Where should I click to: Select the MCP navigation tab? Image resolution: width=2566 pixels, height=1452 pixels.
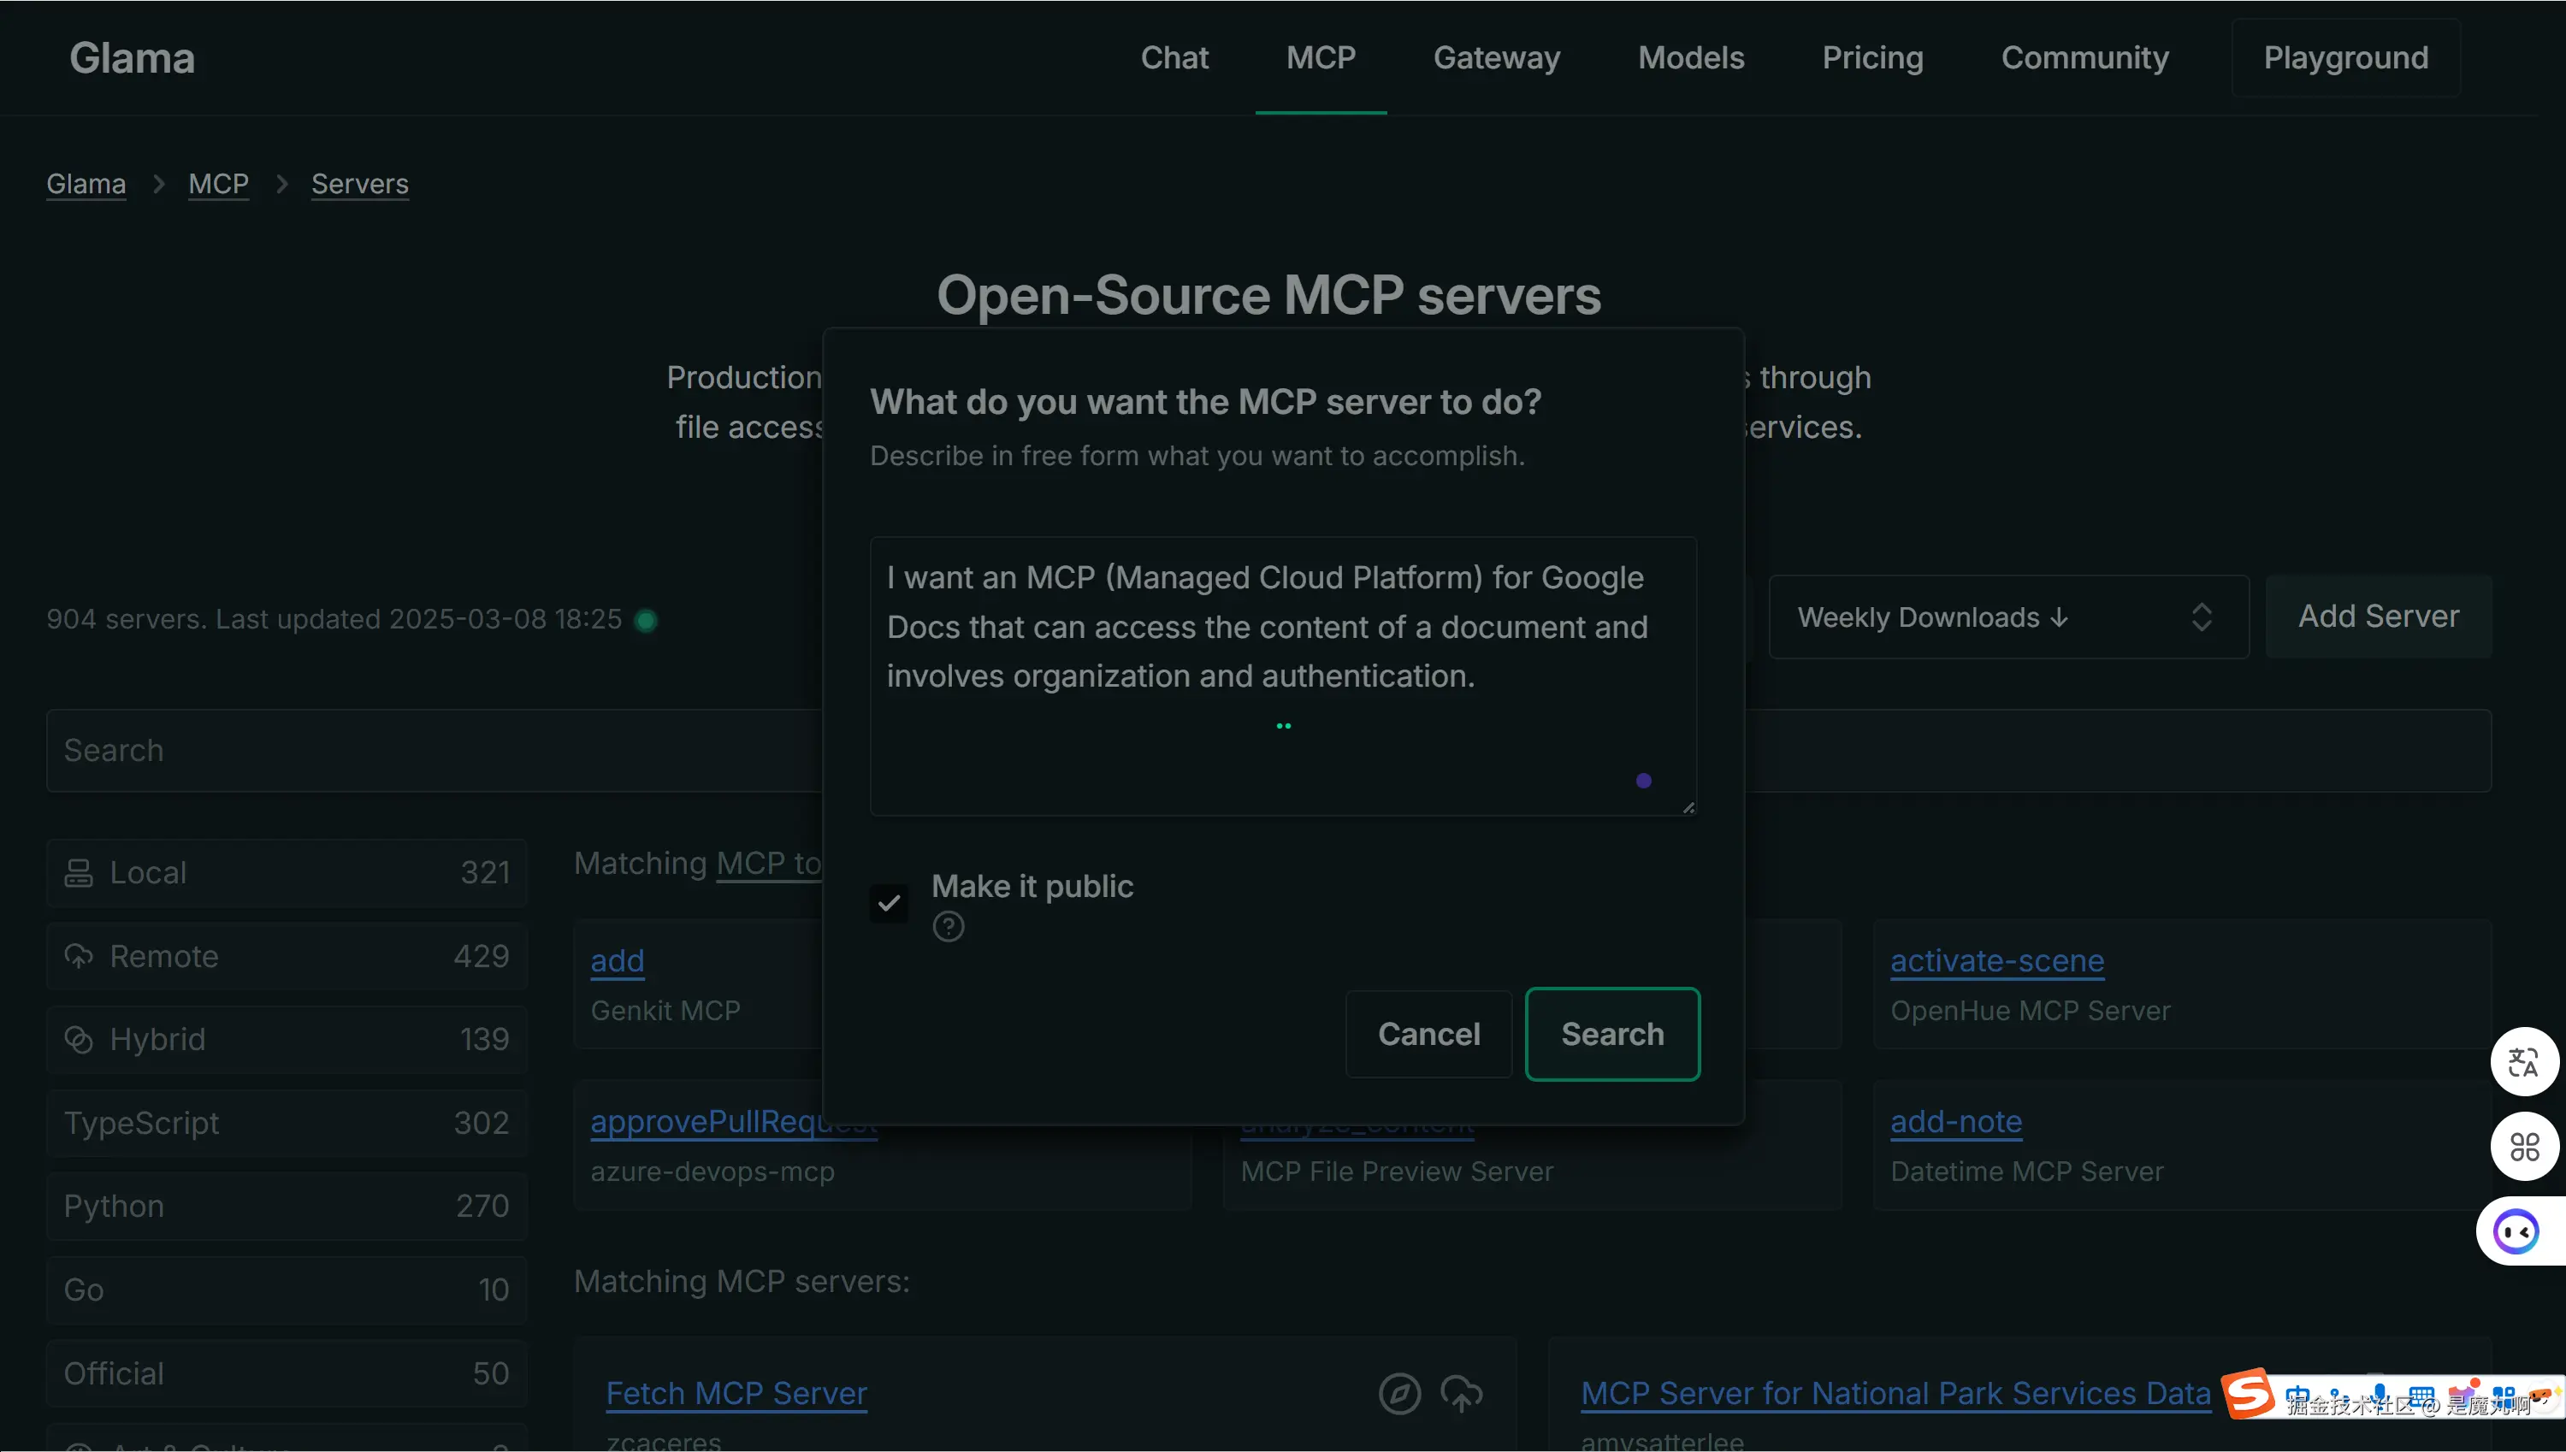pyautogui.click(x=1321, y=58)
